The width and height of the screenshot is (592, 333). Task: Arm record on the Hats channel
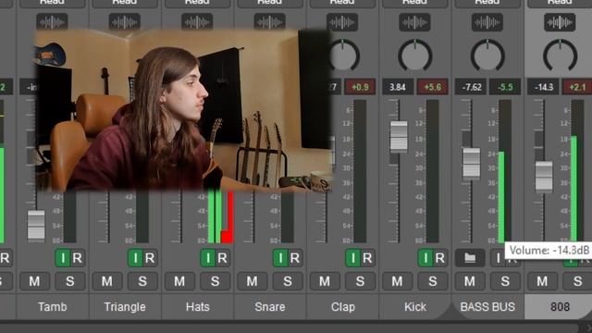point(222,258)
